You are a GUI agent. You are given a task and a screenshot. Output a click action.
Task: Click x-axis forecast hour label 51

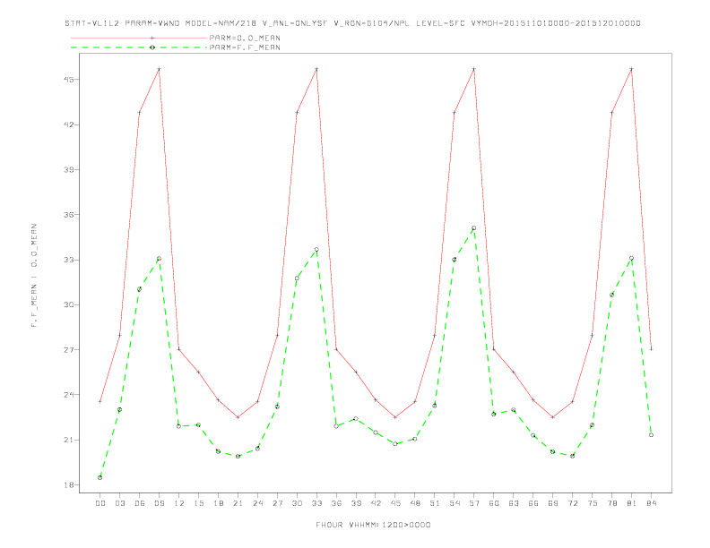[435, 503]
